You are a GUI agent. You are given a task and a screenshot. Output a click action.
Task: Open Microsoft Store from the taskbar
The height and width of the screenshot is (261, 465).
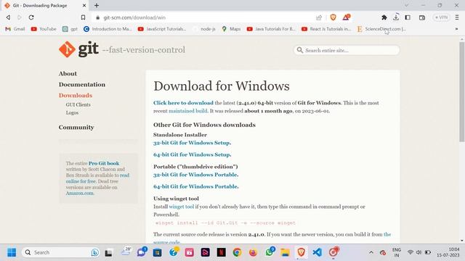157,253
